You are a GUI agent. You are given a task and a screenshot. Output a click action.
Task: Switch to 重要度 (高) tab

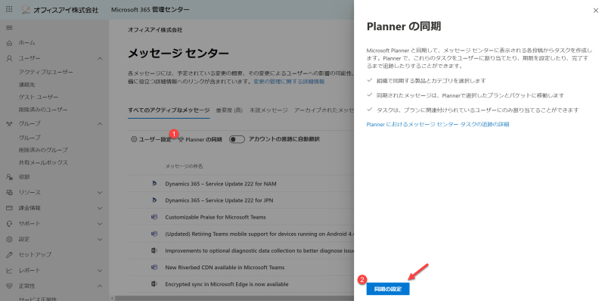tap(230, 110)
